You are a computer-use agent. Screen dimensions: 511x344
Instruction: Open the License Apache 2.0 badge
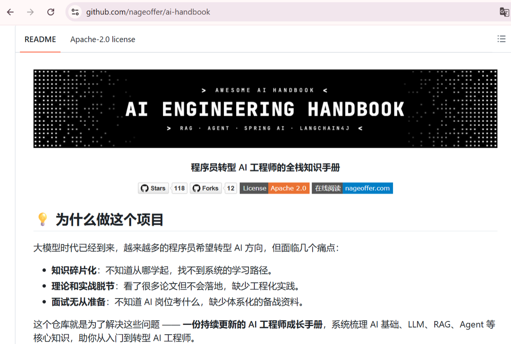tap(275, 188)
